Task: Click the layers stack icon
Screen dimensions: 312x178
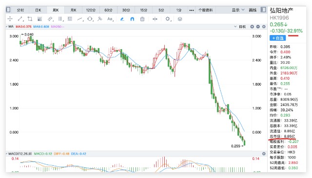Action: [180, 19]
